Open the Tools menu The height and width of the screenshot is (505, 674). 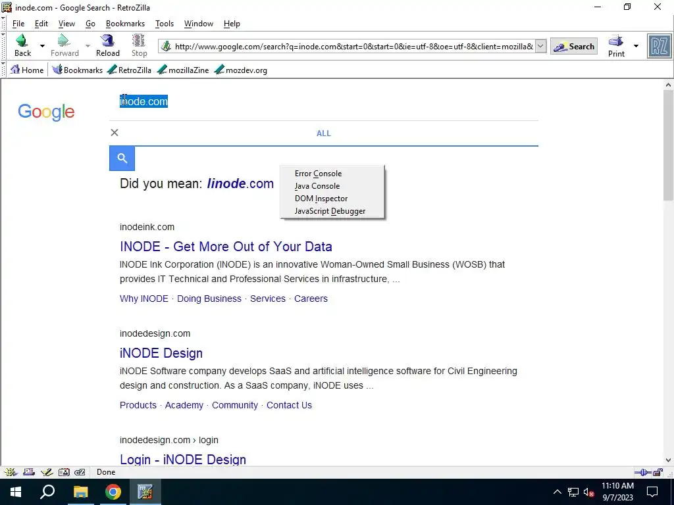pyautogui.click(x=164, y=24)
